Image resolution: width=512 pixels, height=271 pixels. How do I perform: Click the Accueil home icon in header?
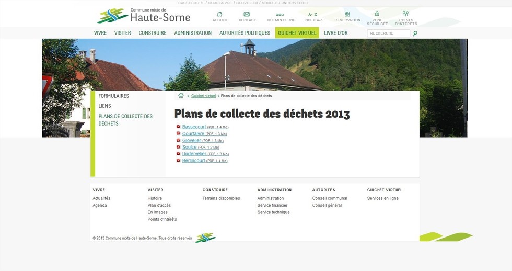point(220,14)
